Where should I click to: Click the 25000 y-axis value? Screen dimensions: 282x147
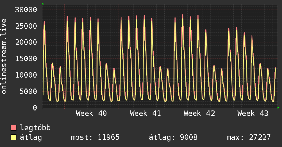coord(26,26)
